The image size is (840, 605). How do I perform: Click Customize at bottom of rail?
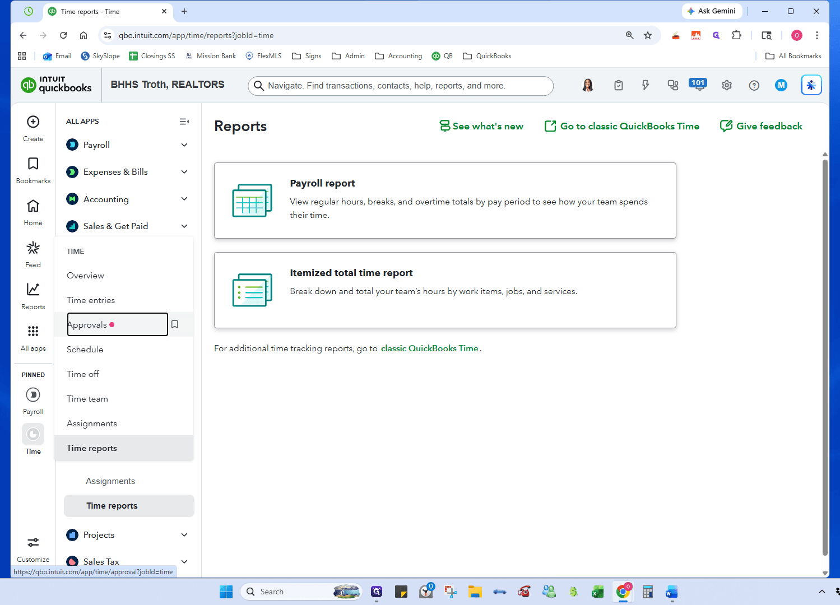(x=33, y=549)
